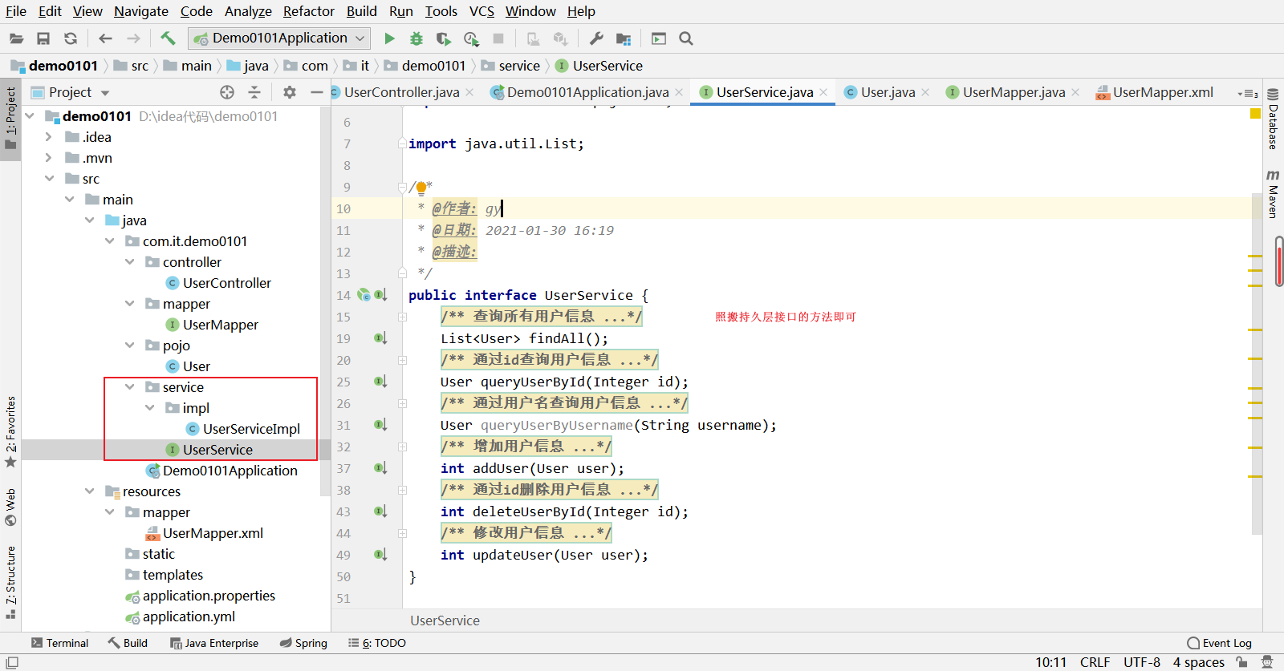The height and width of the screenshot is (671, 1284).
Task: Open the Analyze menu
Action: click(x=248, y=11)
